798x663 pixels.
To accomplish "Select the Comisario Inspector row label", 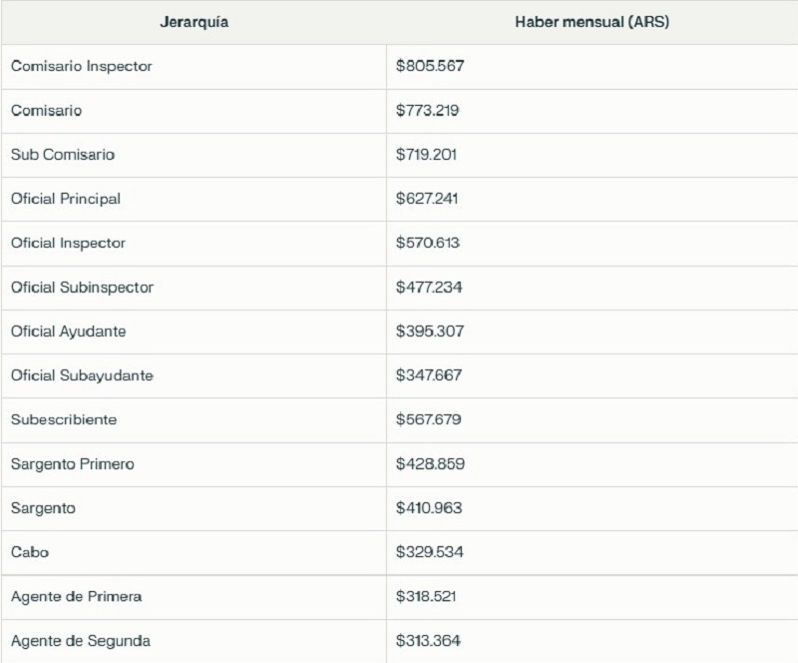I will 82,67.
